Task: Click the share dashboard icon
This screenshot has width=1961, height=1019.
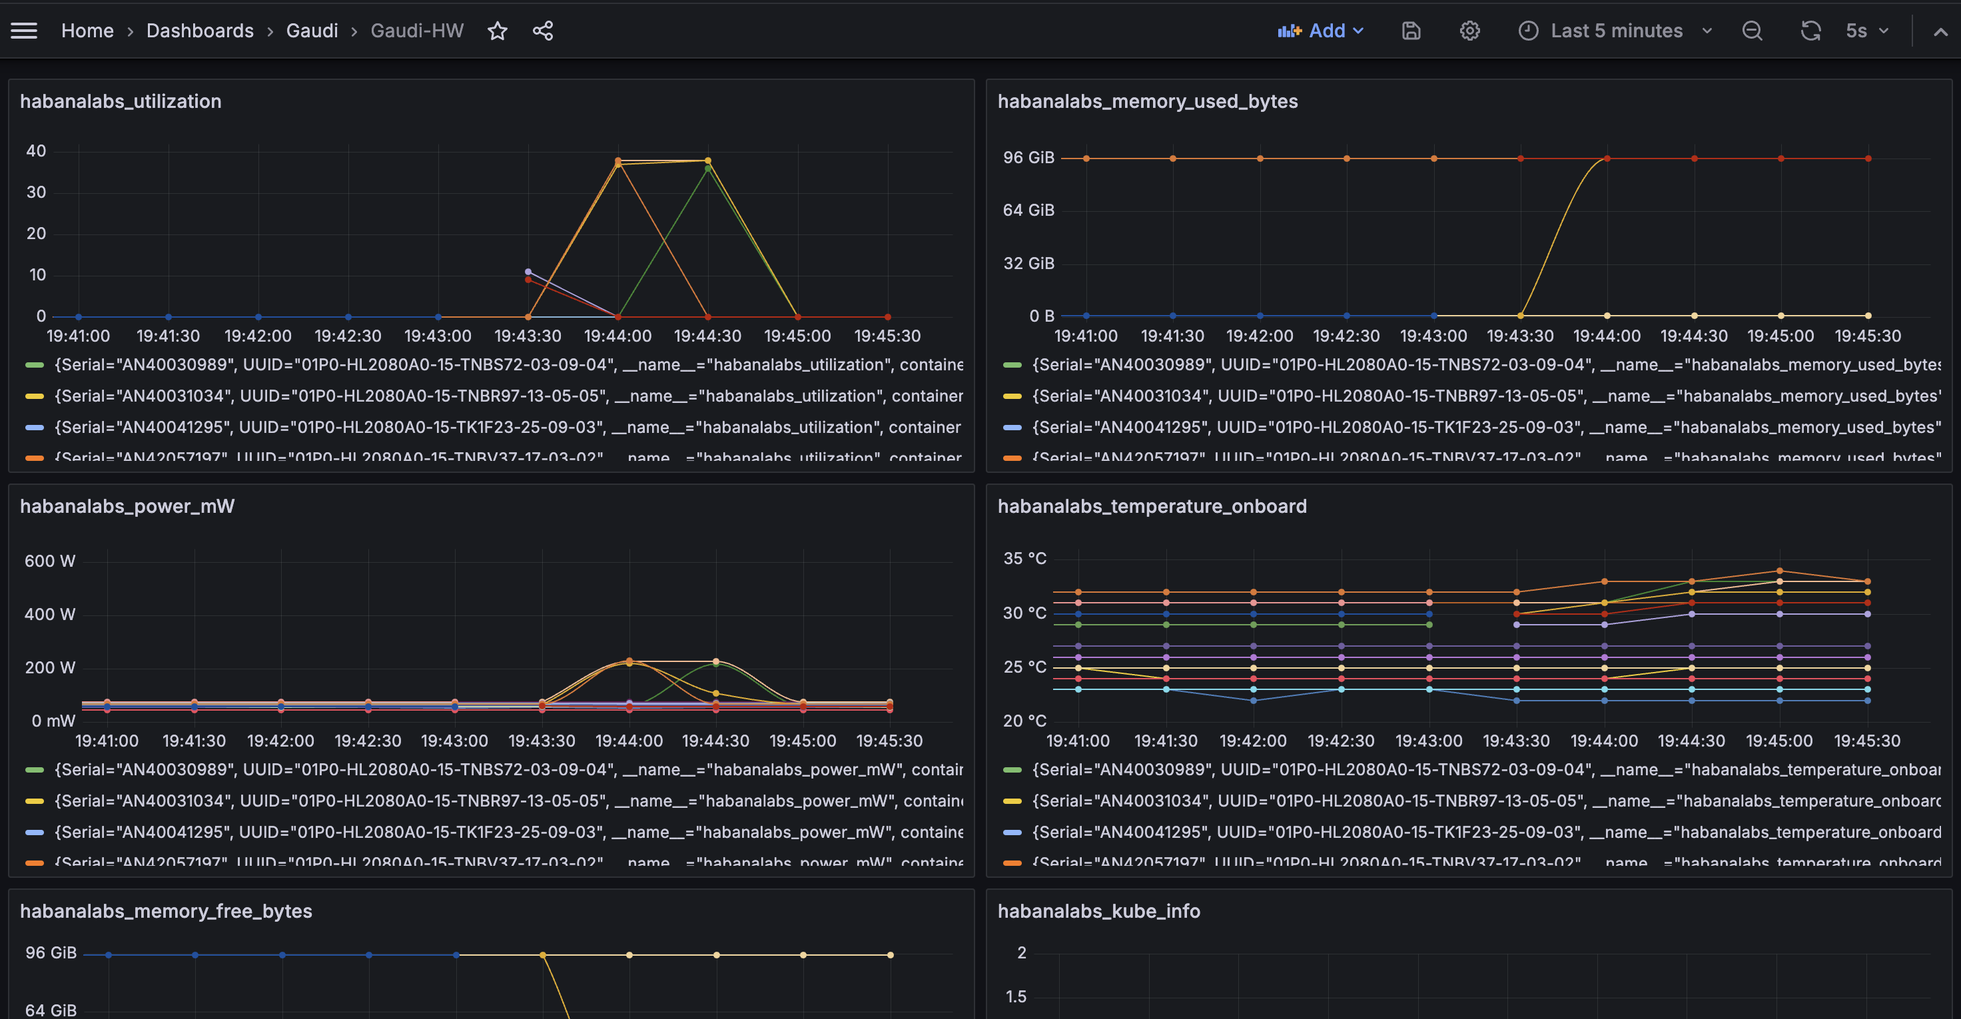Action: click(x=543, y=31)
